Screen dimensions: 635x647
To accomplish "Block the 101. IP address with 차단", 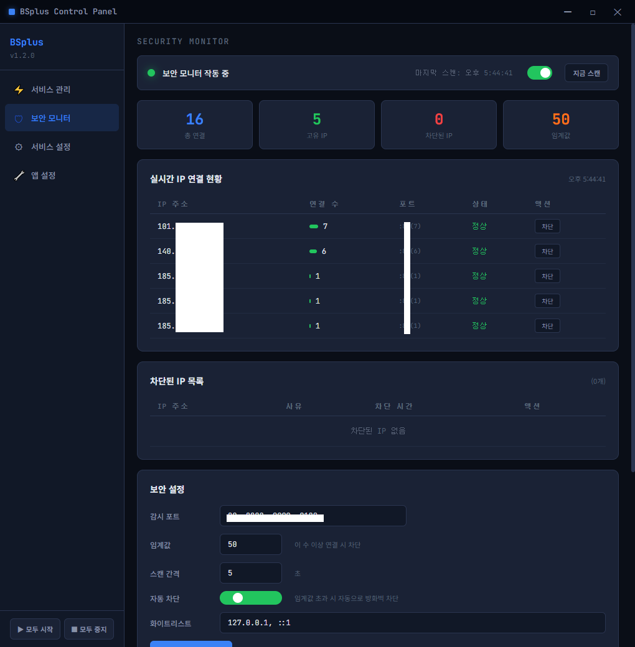I will point(547,226).
